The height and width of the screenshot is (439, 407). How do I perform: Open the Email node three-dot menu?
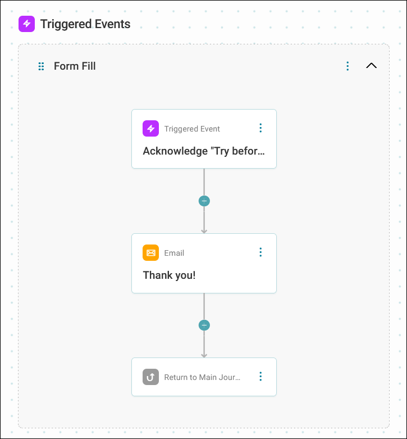click(260, 252)
